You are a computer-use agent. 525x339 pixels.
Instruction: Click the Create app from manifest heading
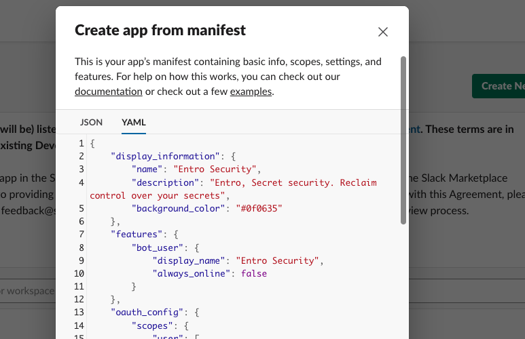pos(160,31)
